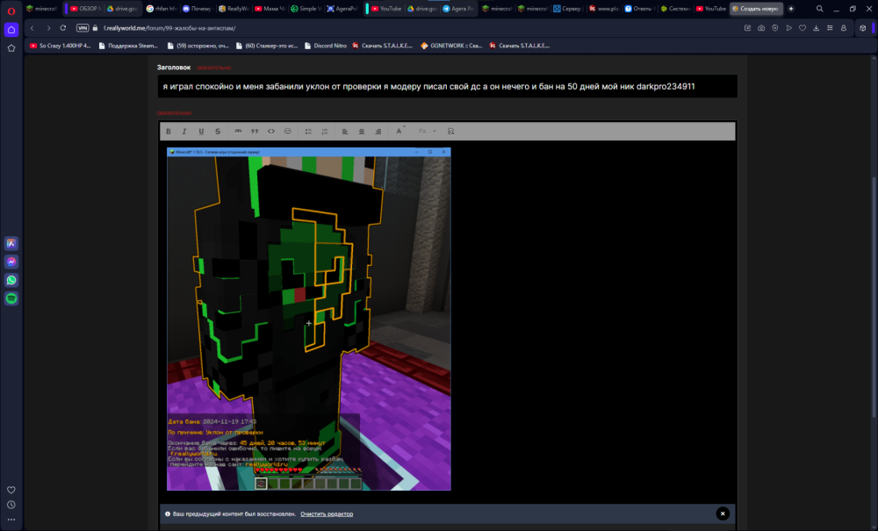
Task: Switch to the 'Сервер' tab
Action: [x=567, y=9]
